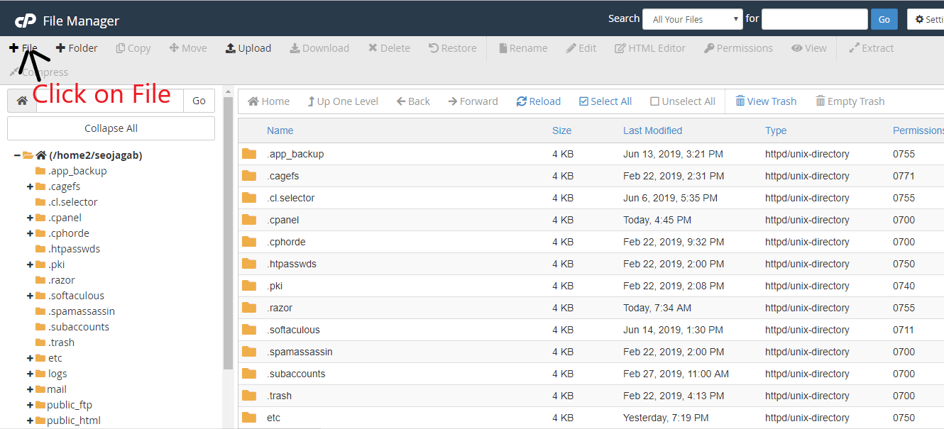Sort by the Name column header
Screen dimensions: 944x429
coord(280,130)
